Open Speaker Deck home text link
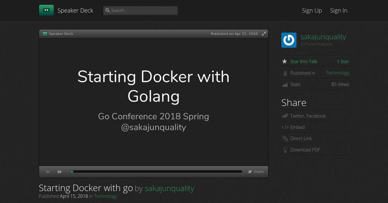The image size is (388, 203). pyautogui.click(x=75, y=10)
